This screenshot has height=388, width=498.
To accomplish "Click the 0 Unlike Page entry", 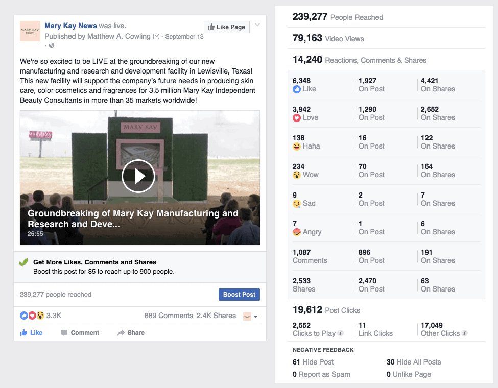I will [x=409, y=374].
